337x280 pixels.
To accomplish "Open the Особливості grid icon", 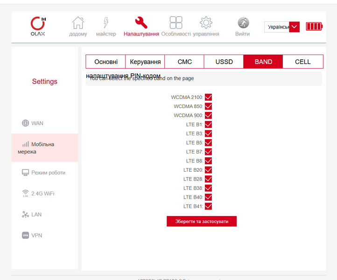I will (176, 22).
